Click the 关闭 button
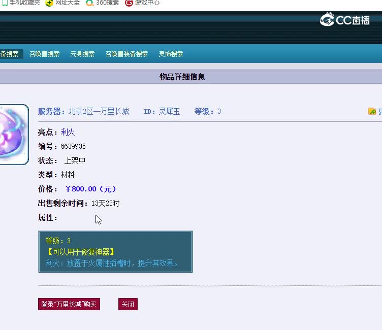 [128, 304]
